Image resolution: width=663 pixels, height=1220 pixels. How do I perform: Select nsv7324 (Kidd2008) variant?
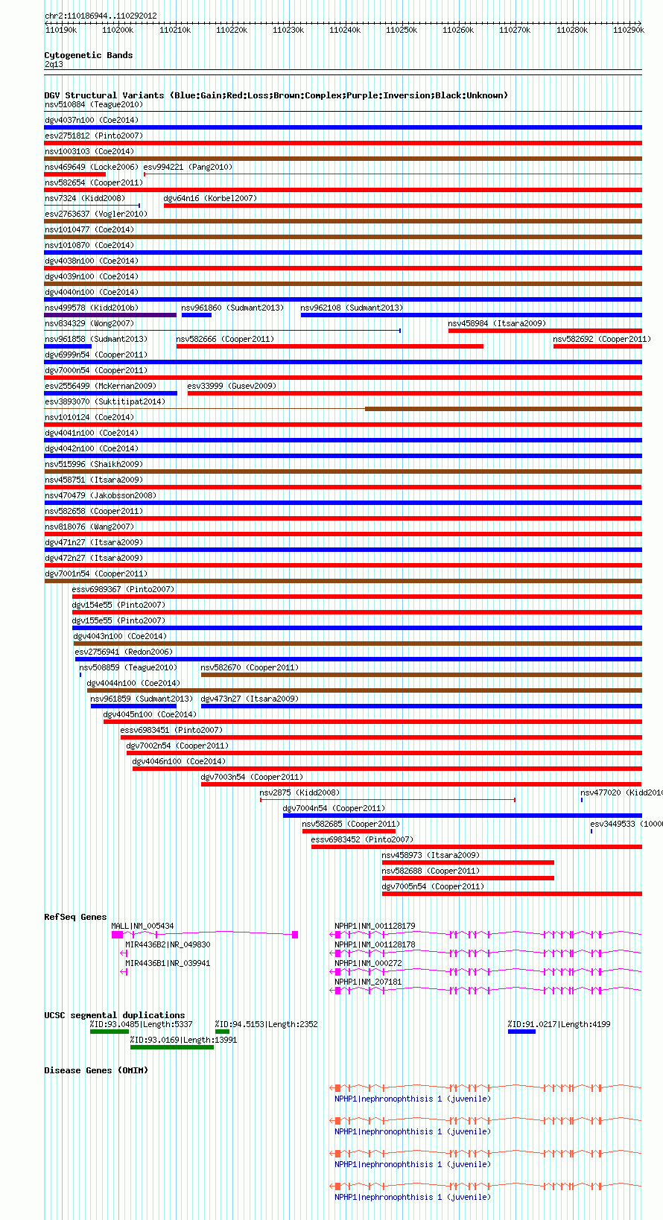coord(84,198)
